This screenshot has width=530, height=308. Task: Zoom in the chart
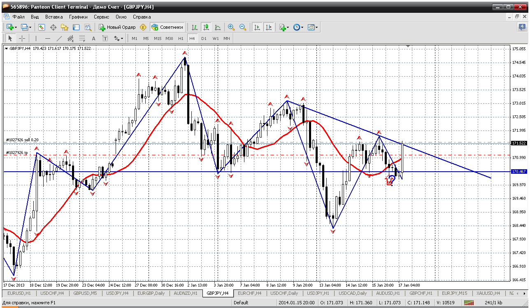[231, 27]
